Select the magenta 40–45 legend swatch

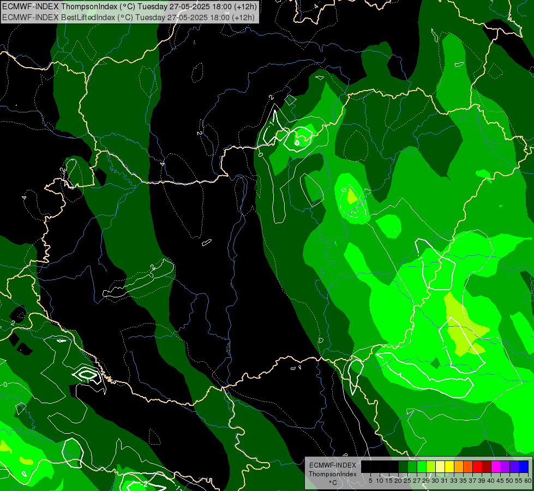[496, 467]
